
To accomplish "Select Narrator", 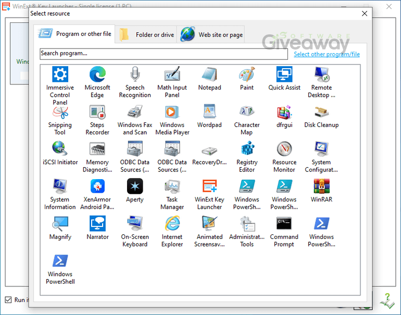I will [x=97, y=223].
